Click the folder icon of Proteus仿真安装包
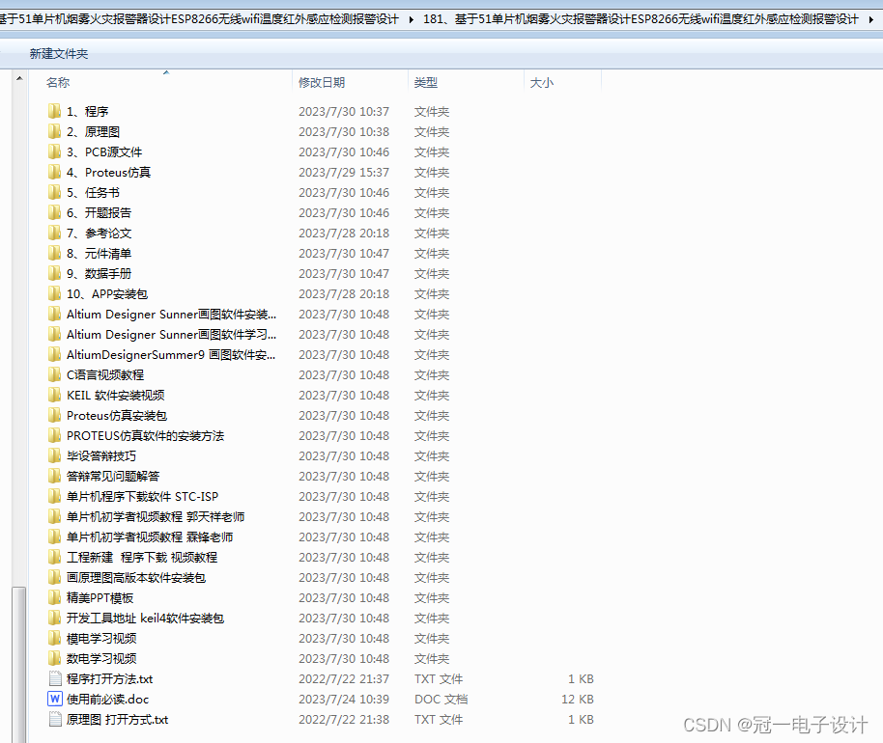The image size is (883, 743). (x=55, y=415)
